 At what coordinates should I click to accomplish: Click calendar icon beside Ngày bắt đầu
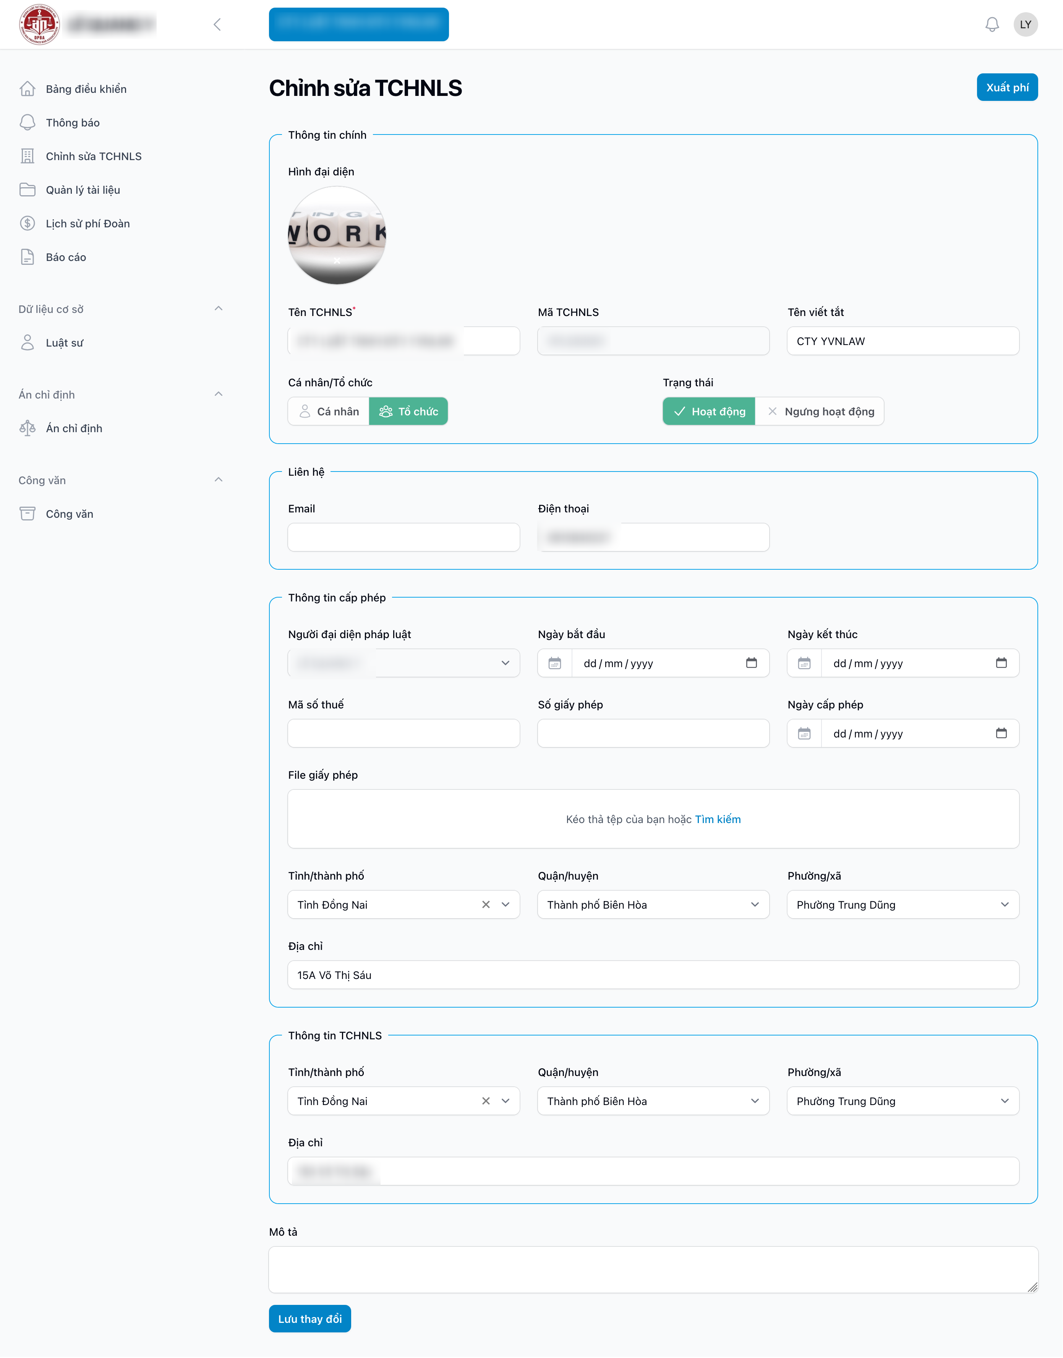pyautogui.click(x=554, y=663)
